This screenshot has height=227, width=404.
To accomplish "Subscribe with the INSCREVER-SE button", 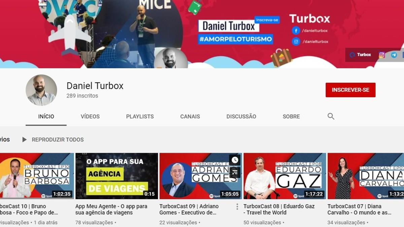I will (x=350, y=90).
